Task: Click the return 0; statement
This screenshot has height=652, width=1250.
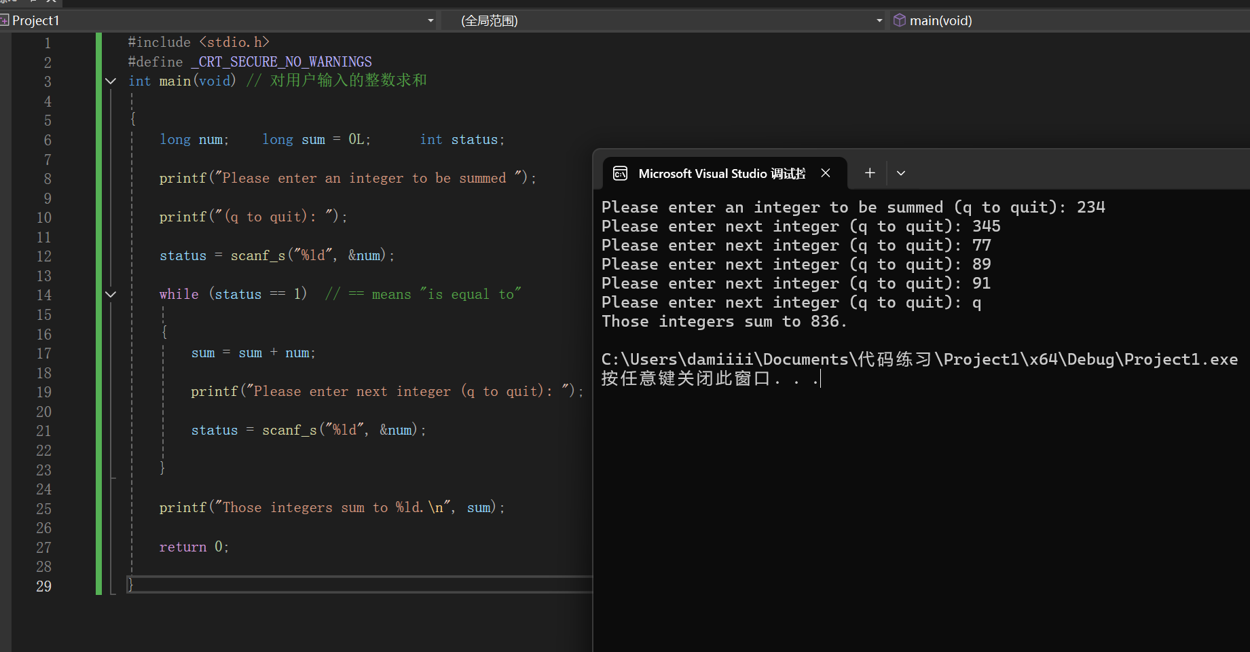Action: [x=194, y=547]
